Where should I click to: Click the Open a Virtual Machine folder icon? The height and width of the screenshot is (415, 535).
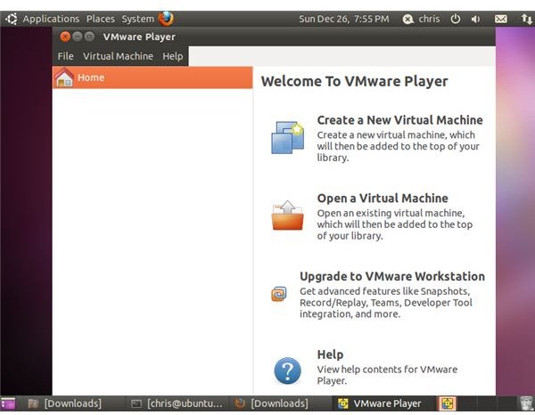click(288, 216)
